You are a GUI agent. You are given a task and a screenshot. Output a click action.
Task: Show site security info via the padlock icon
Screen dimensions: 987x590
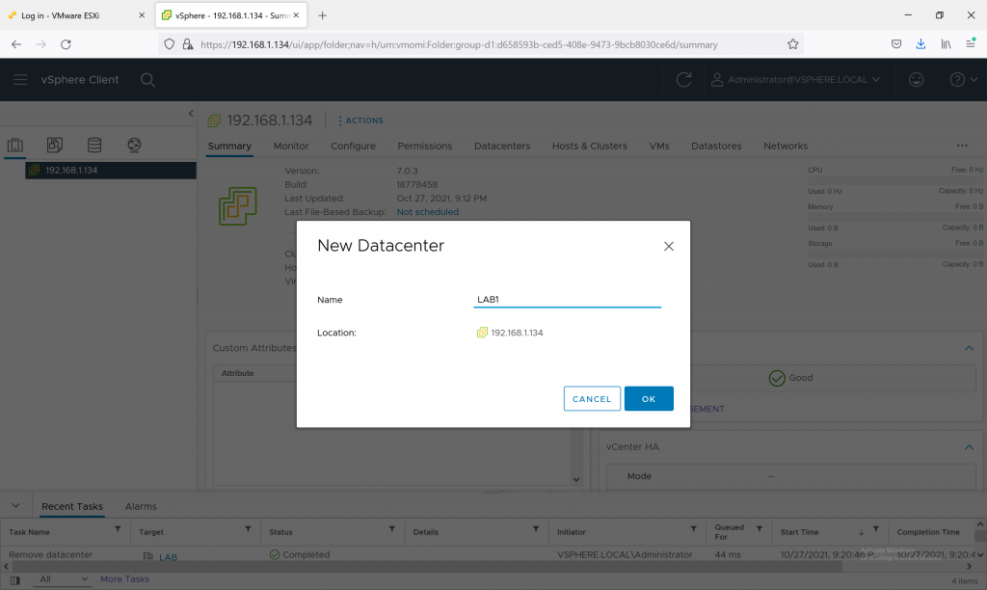click(188, 44)
